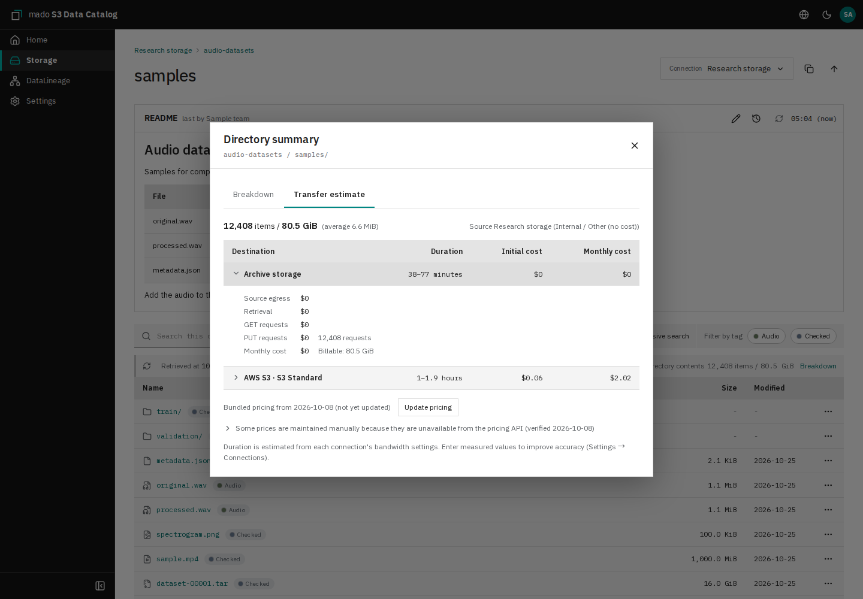
Task: Open row menu for spectrogram.png
Action: coord(828,534)
